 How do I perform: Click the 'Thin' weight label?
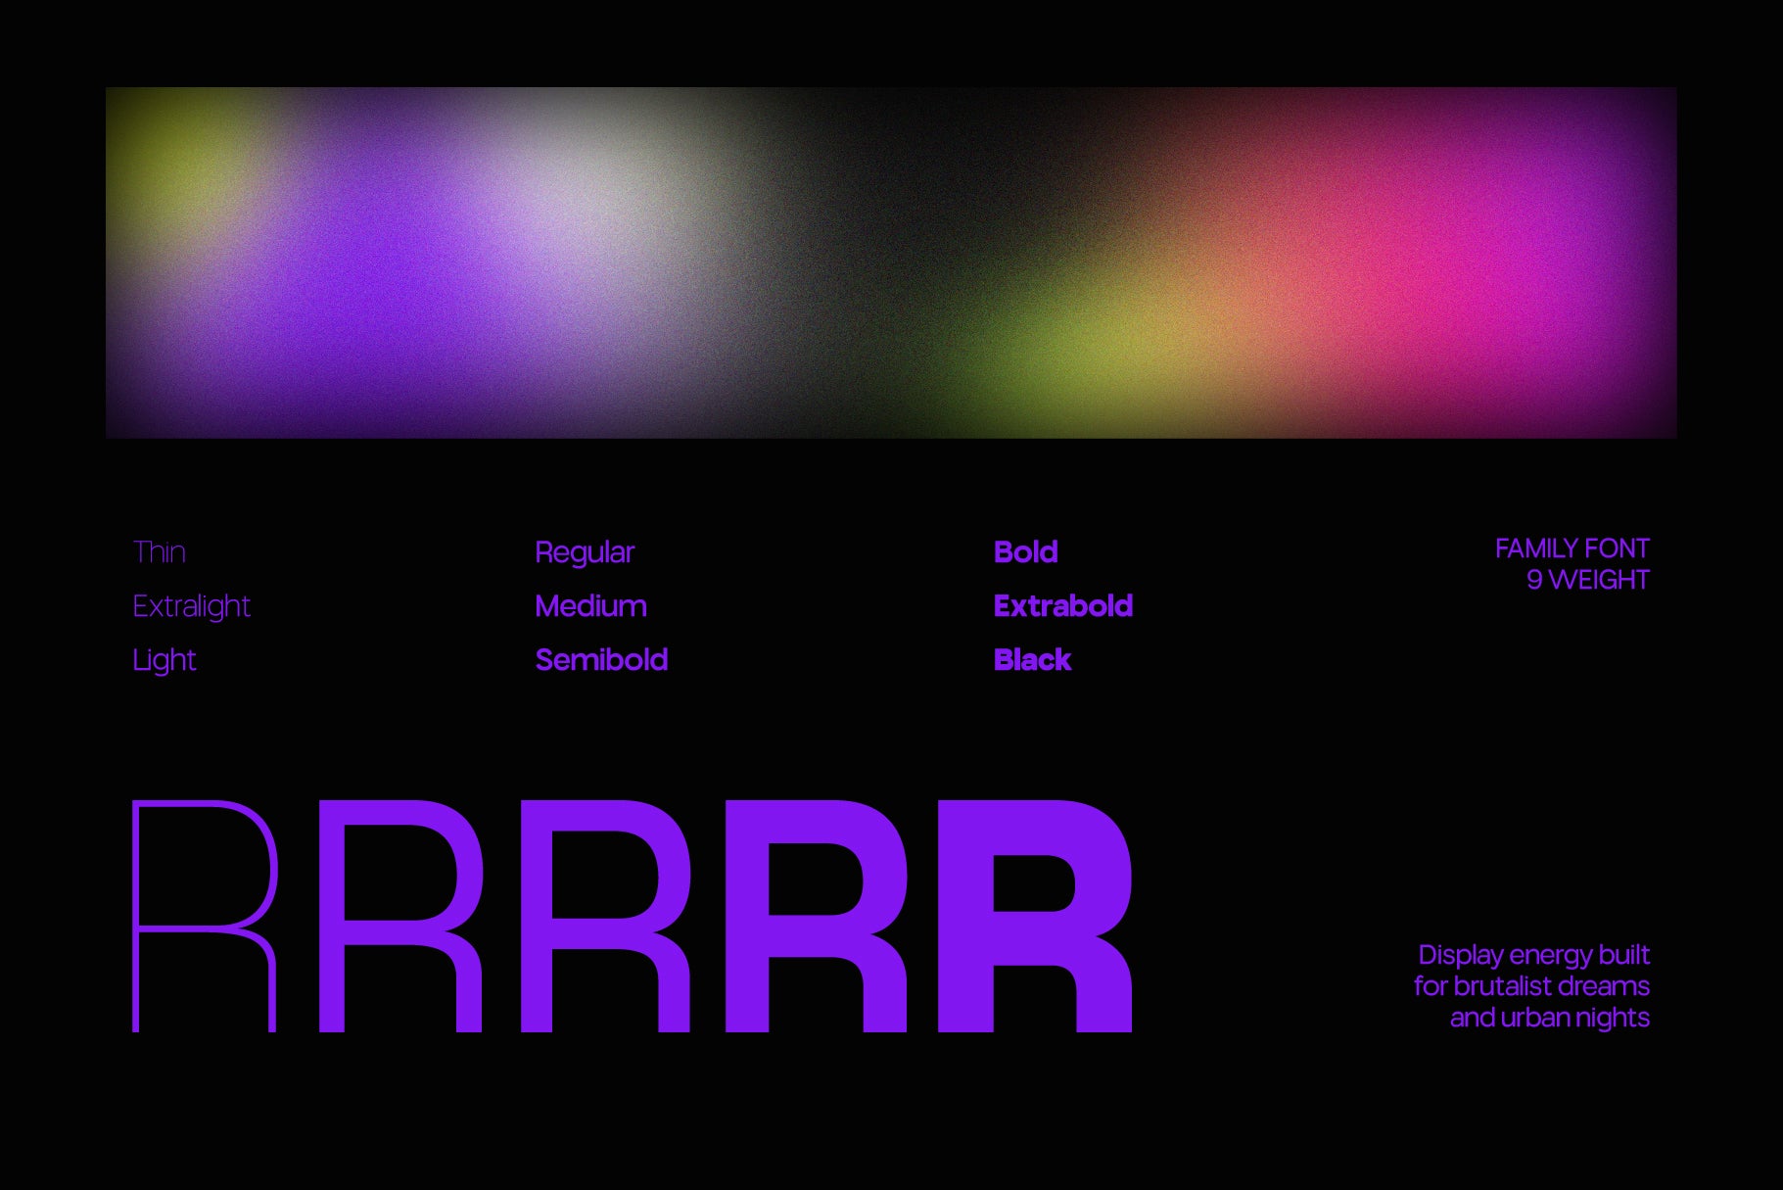(160, 552)
